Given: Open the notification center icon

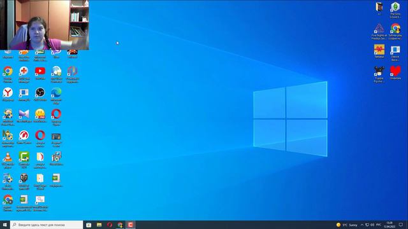Looking at the screenshot, I should click(401, 225).
